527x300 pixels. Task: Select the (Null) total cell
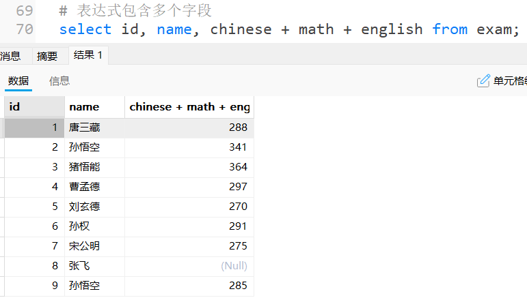189,266
